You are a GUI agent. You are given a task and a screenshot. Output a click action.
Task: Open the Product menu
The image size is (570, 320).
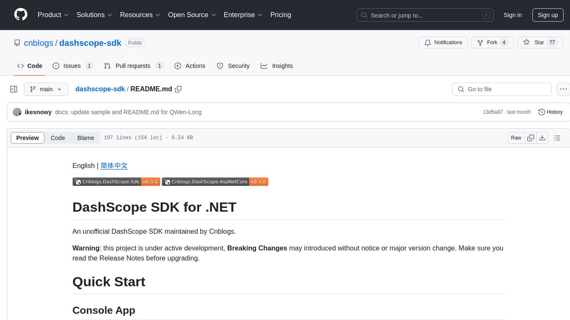(53, 15)
